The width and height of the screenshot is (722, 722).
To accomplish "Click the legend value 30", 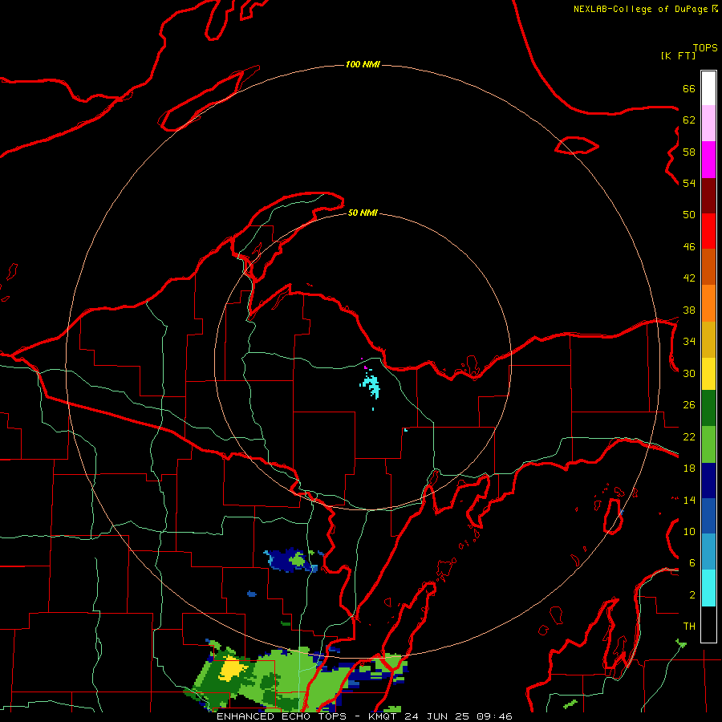I will point(689,373).
